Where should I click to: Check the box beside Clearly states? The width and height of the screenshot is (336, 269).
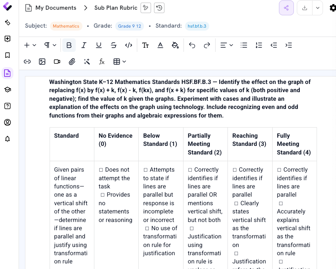click(236, 203)
